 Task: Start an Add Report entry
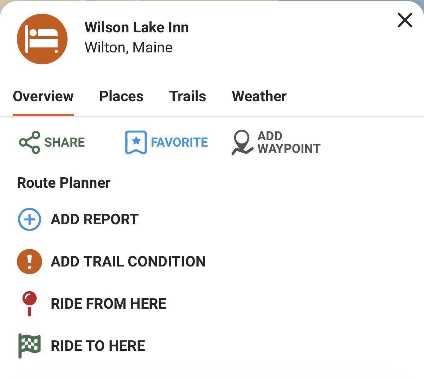coord(94,219)
